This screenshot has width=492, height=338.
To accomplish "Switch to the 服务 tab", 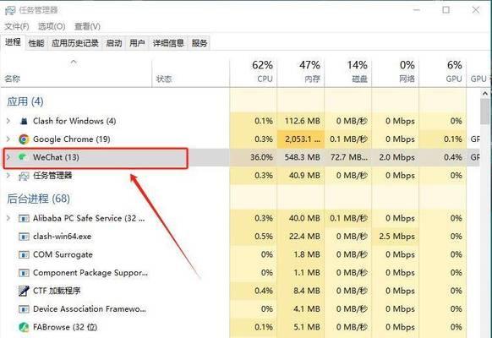I will coord(200,43).
